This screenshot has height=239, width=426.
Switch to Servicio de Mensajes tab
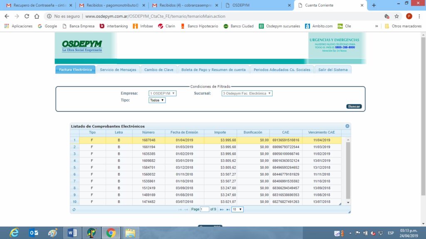(118, 70)
